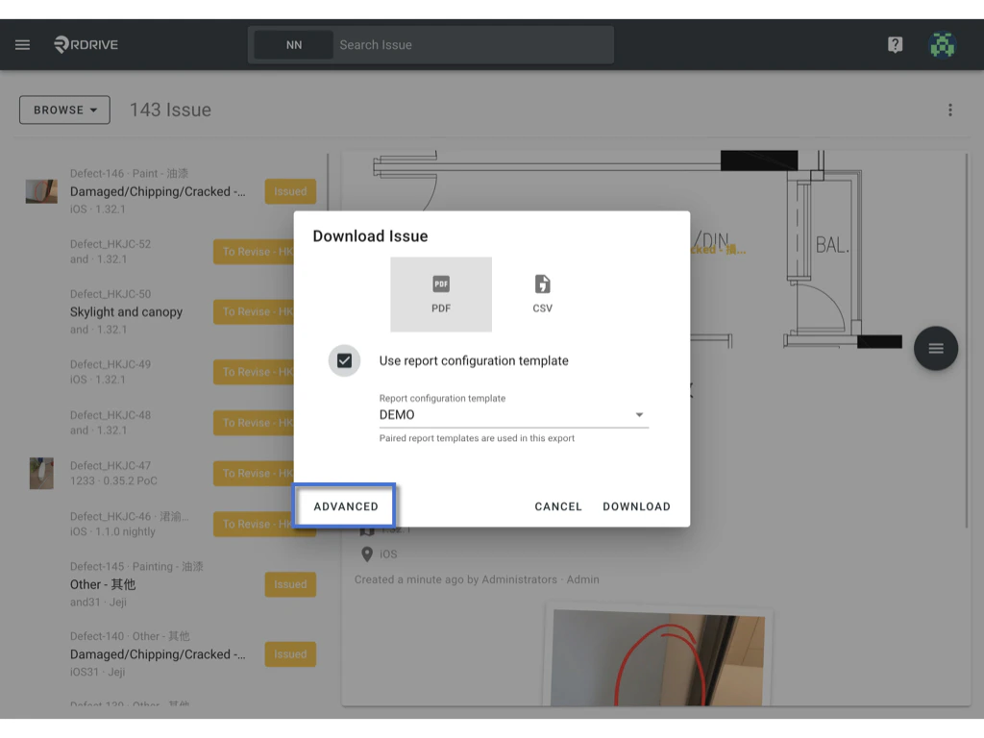Click the floating action button on the floor plan

coord(935,348)
